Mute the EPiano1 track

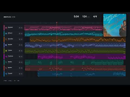[x=19, y=33]
